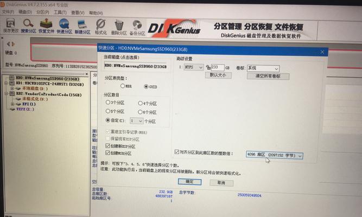Select the WEPE (X:) tree entry
362x217 pixels.
coord(25,109)
